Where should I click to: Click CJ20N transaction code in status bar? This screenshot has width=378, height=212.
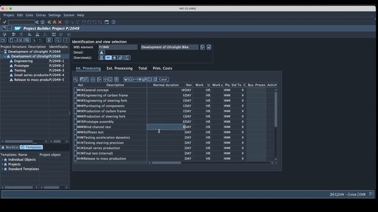click(339, 194)
